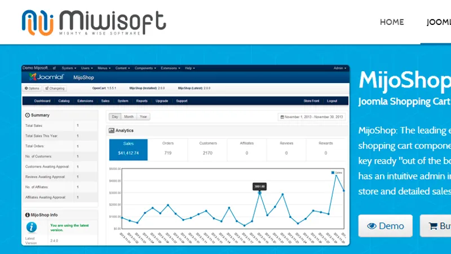This screenshot has width=451, height=254.
Task: Click the Sales legend color swatch
Action: (333, 173)
